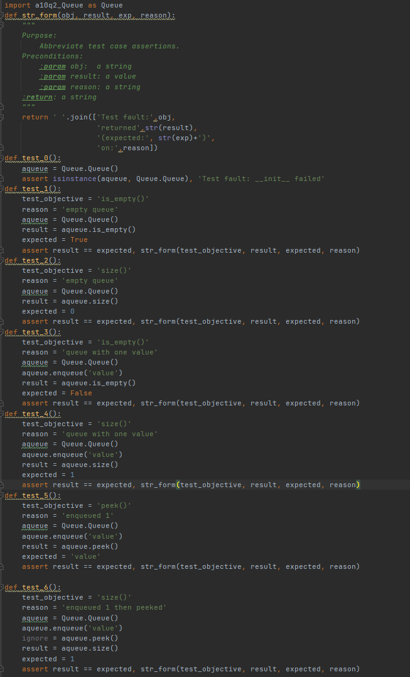Screen dimensions: 410x677
Task: Click the ':param result: a value' line
Action: click(x=87, y=77)
